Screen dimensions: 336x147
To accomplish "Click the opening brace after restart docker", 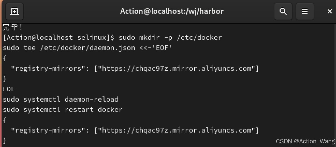I will (x=5, y=120).
